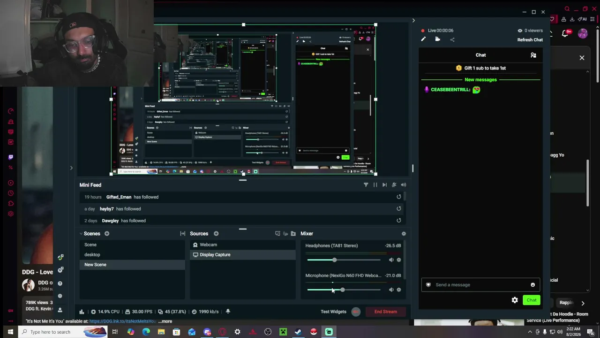
Task: Open the chat community users icon
Action: coord(533,55)
